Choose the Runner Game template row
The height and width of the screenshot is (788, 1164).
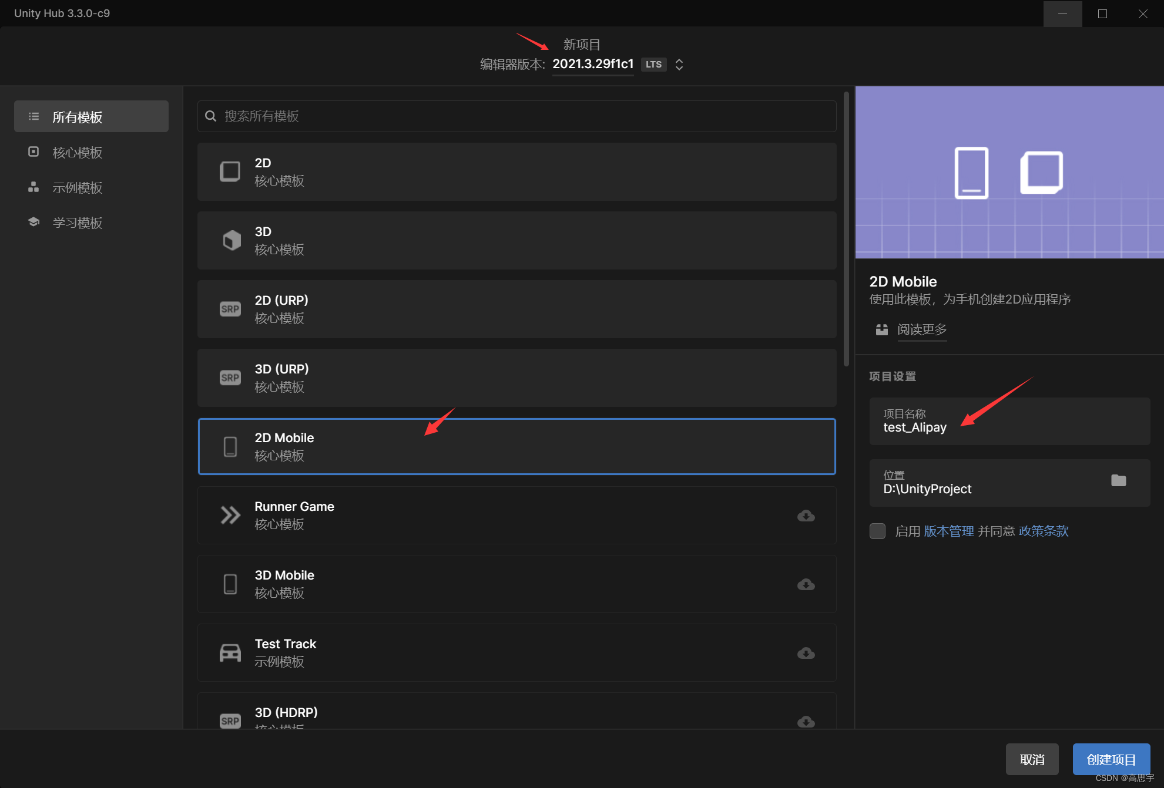pyautogui.click(x=516, y=515)
